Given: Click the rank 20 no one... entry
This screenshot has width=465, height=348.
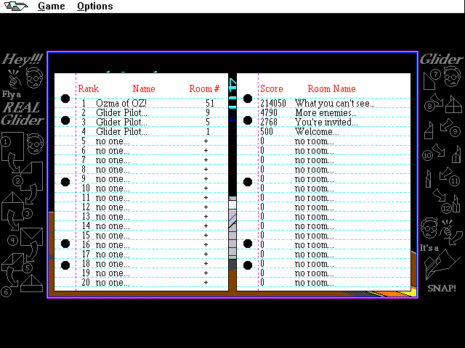Looking at the screenshot, I should point(113,283).
